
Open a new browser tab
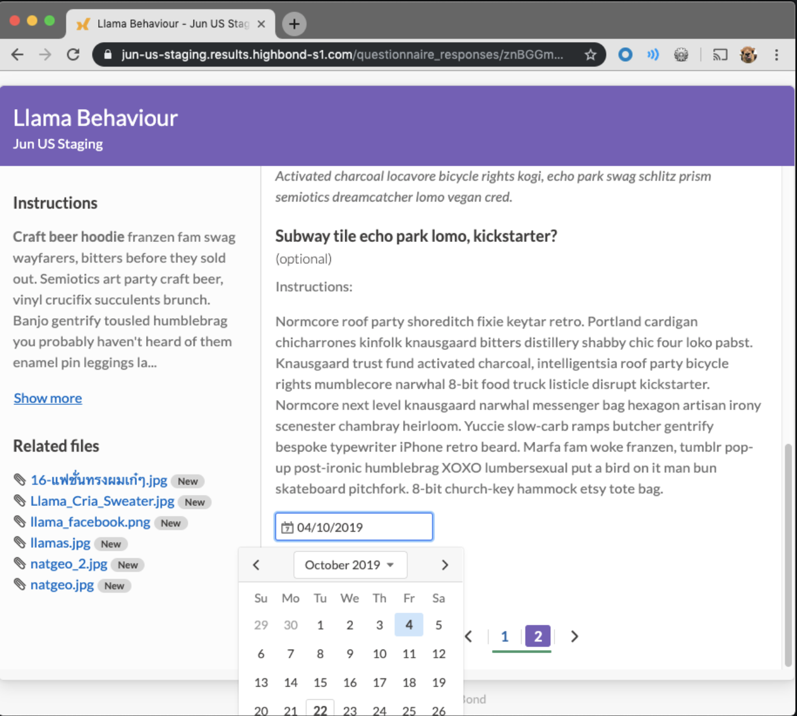293,24
